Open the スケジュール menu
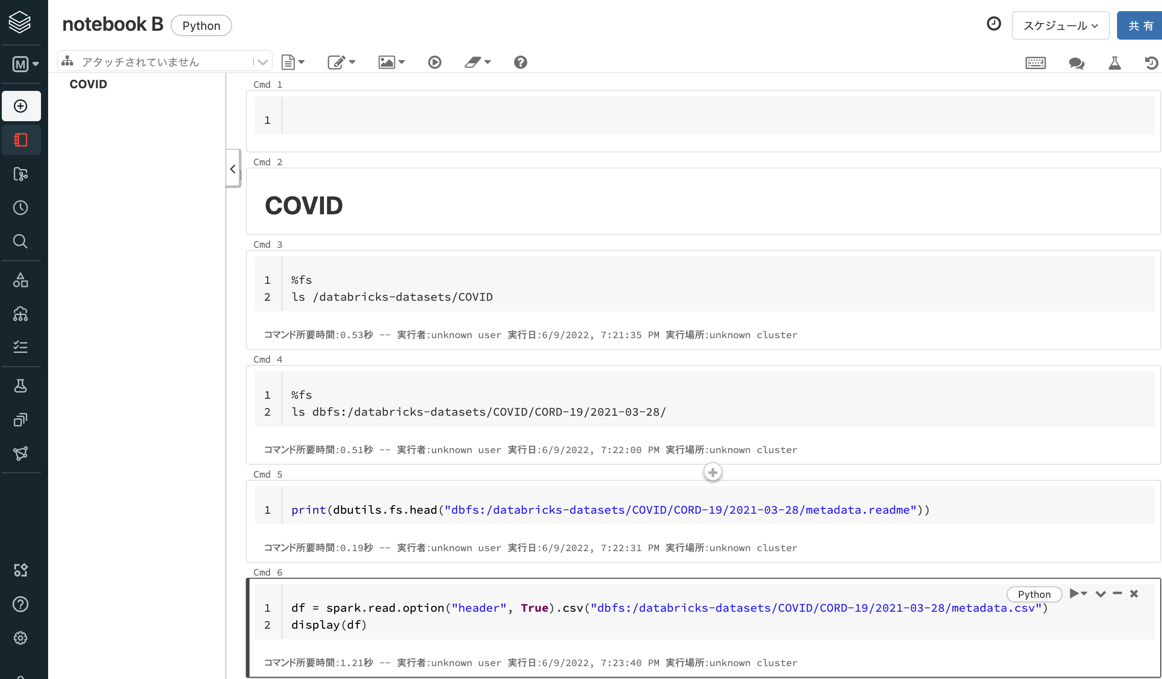The height and width of the screenshot is (679, 1162). (x=1060, y=25)
